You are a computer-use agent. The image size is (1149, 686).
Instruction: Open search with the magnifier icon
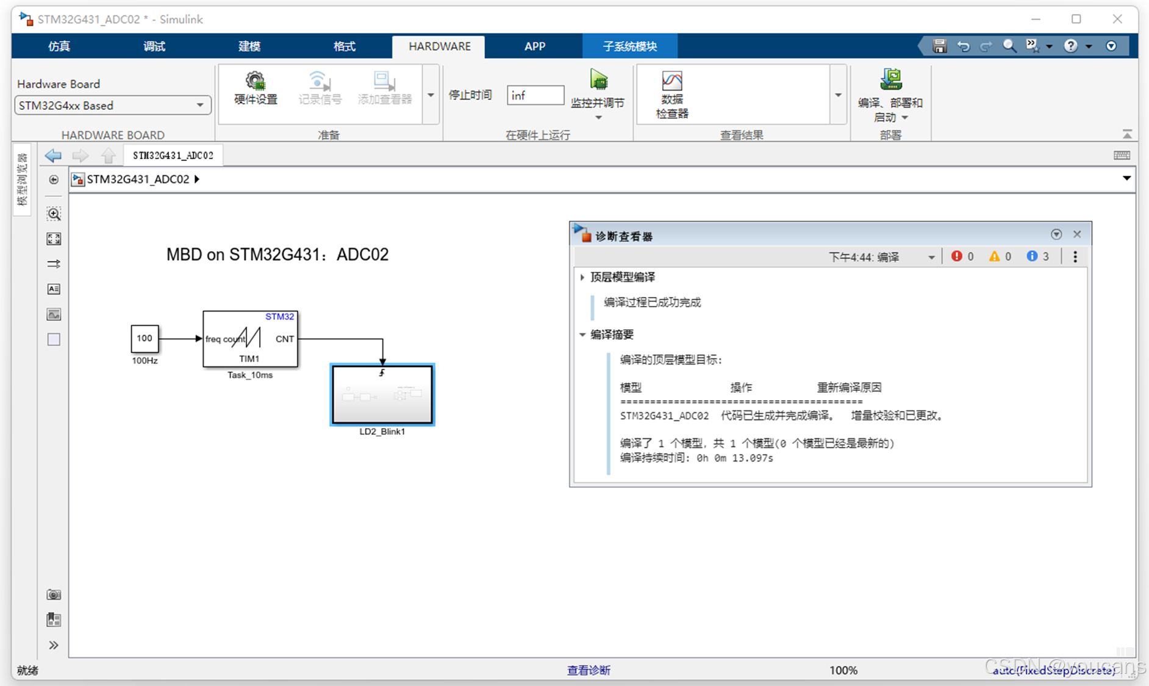point(1009,46)
